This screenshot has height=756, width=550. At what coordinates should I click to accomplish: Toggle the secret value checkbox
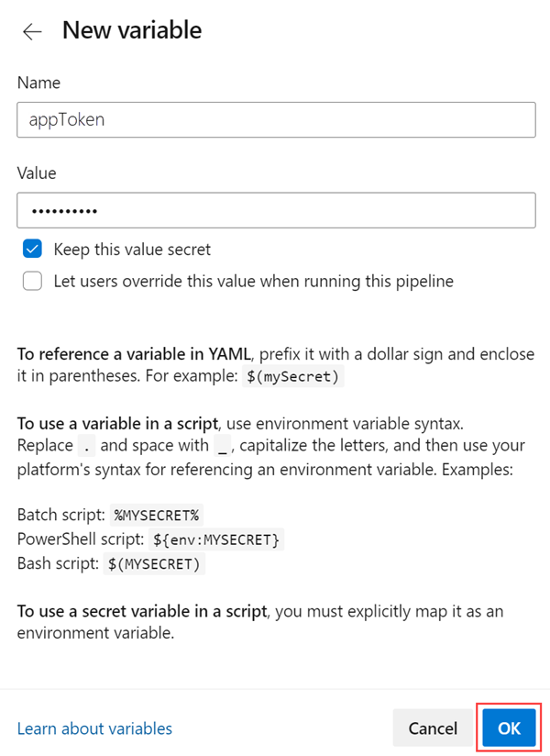(x=32, y=248)
